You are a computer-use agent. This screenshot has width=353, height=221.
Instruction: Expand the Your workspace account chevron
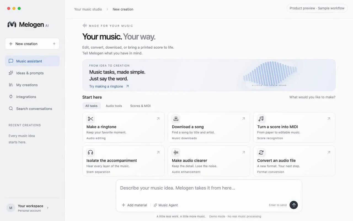(x=48, y=208)
